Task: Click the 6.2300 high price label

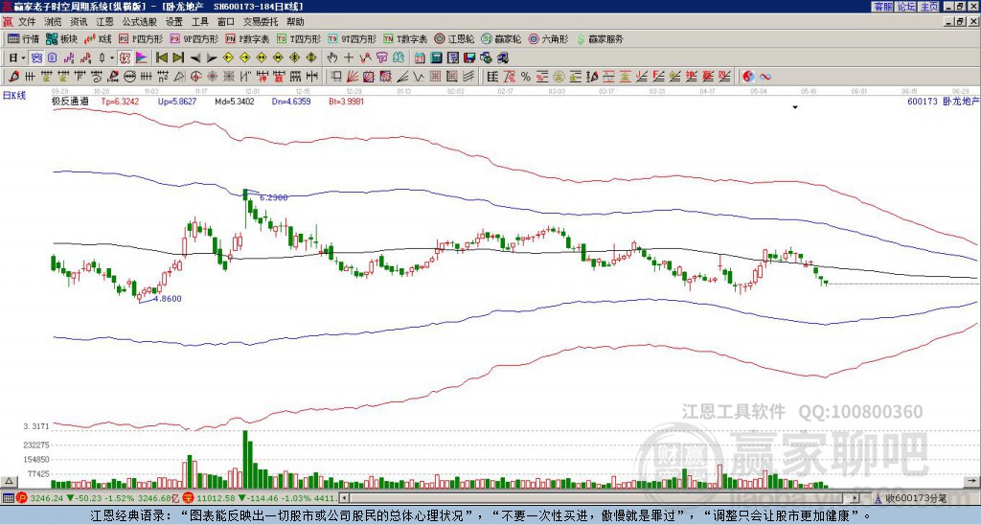Action: [x=273, y=197]
